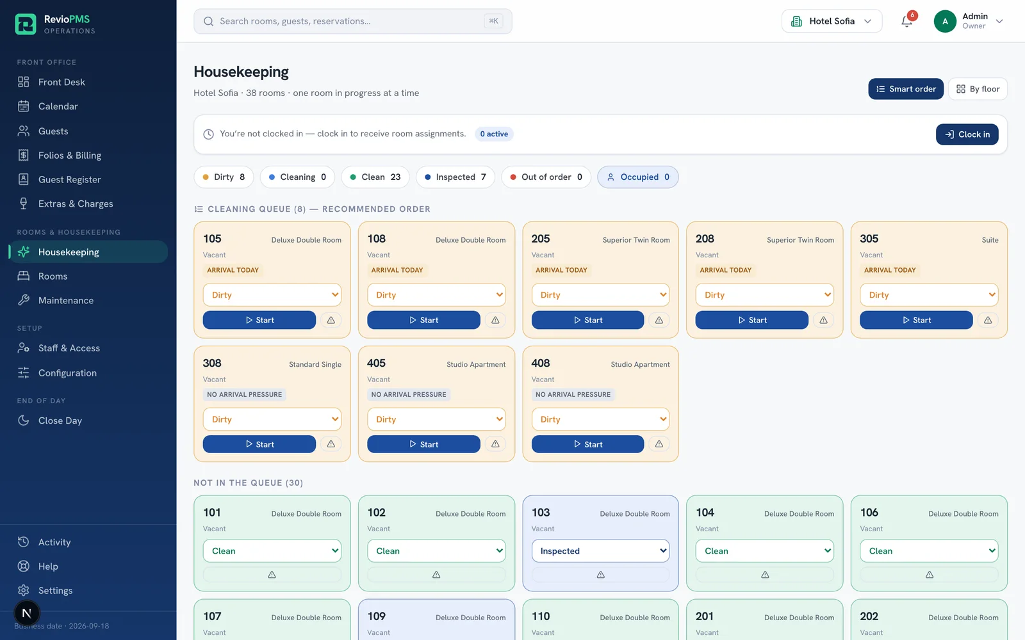Image resolution: width=1025 pixels, height=640 pixels.
Task: Click the warning icon for room 103
Action: click(601, 575)
